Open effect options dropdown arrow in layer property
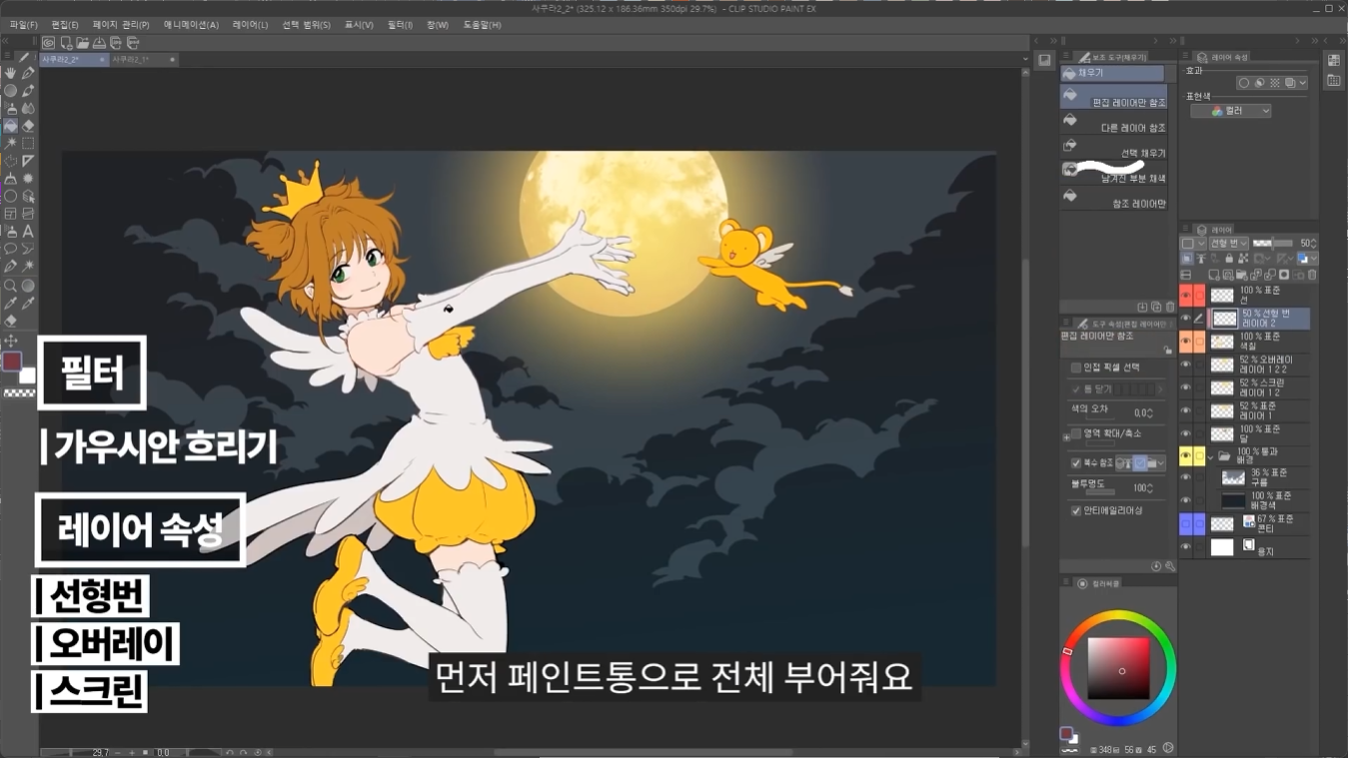 1303,83
